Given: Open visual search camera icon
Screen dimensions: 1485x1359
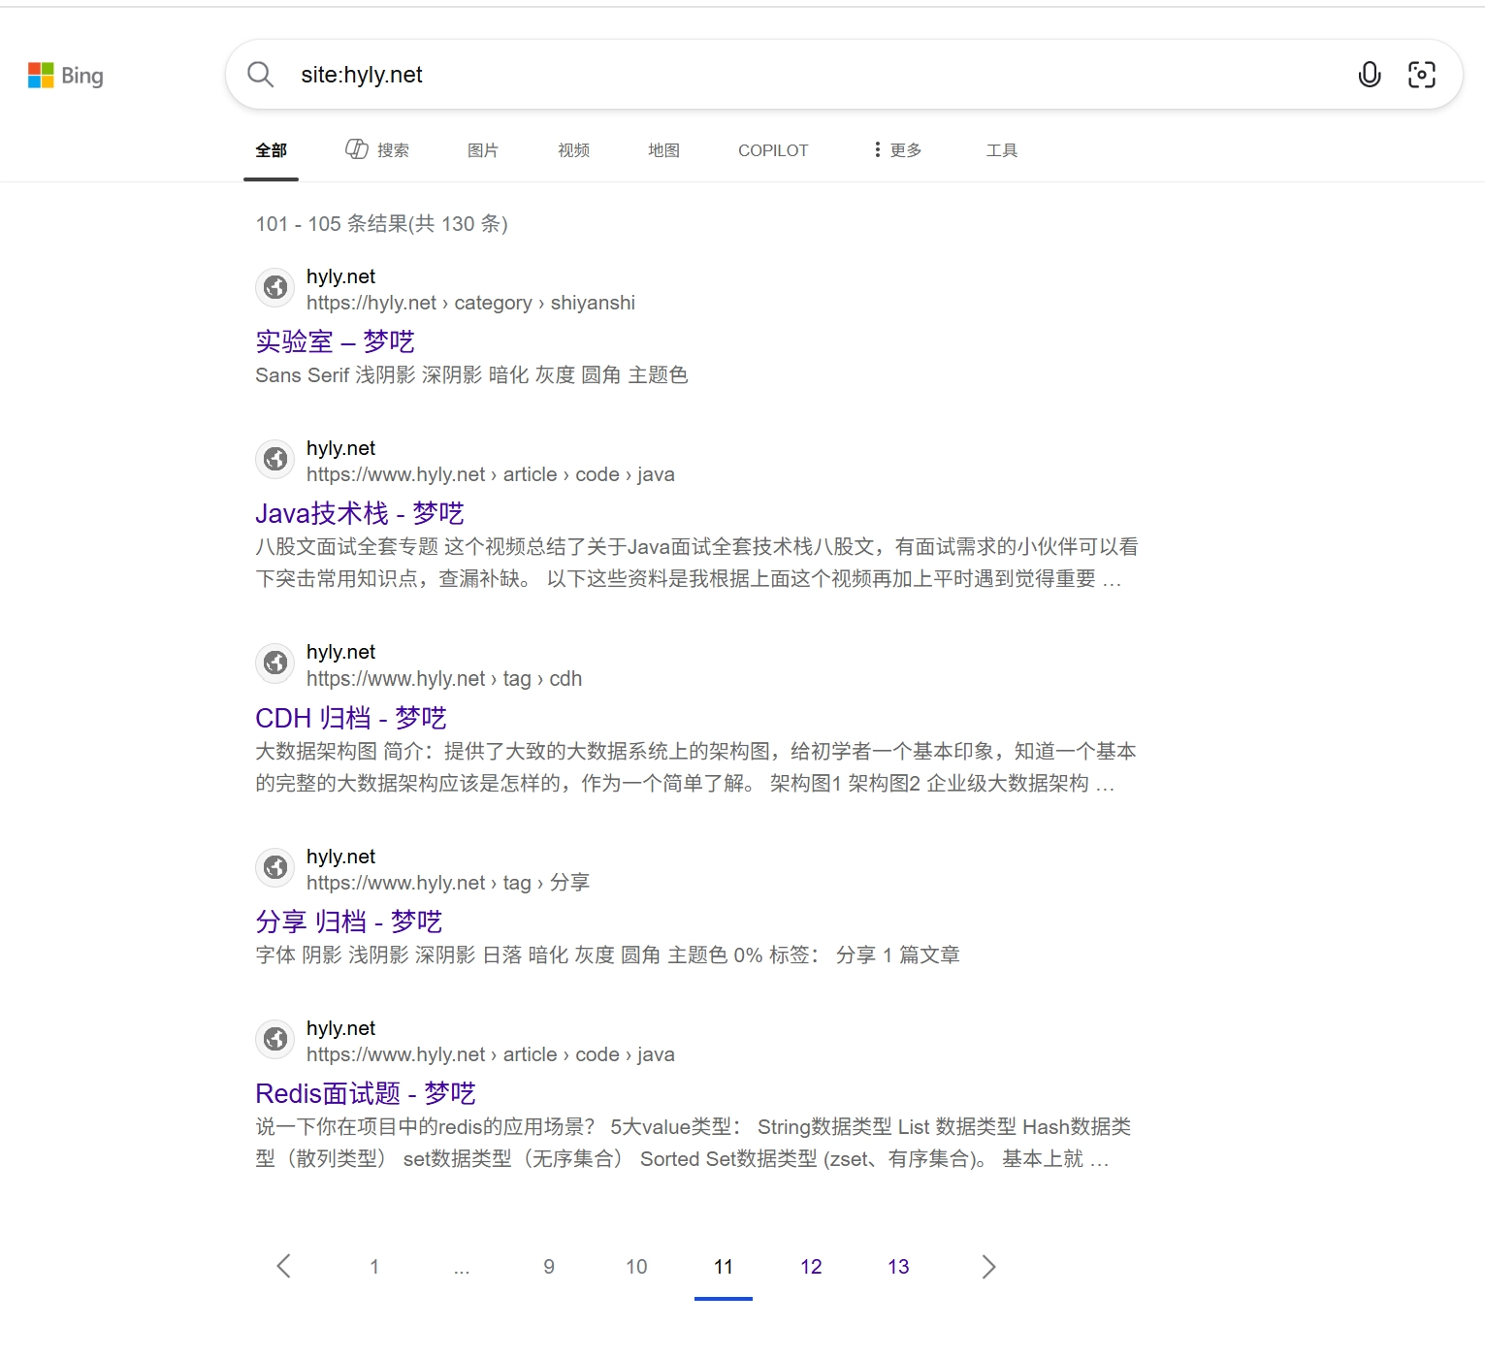Looking at the screenshot, I should 1421,75.
